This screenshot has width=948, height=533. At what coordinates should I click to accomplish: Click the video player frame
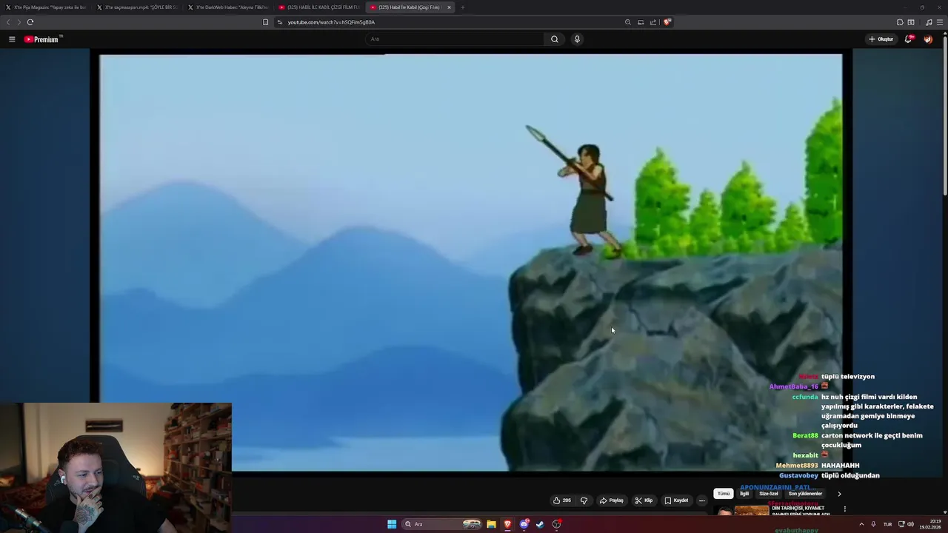click(471, 263)
